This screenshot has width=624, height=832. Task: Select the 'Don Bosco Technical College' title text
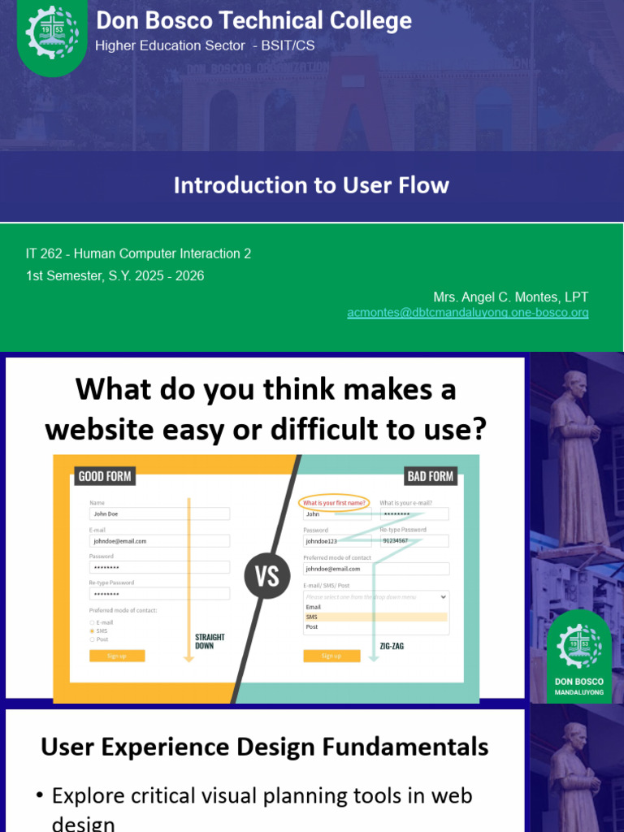[253, 20]
